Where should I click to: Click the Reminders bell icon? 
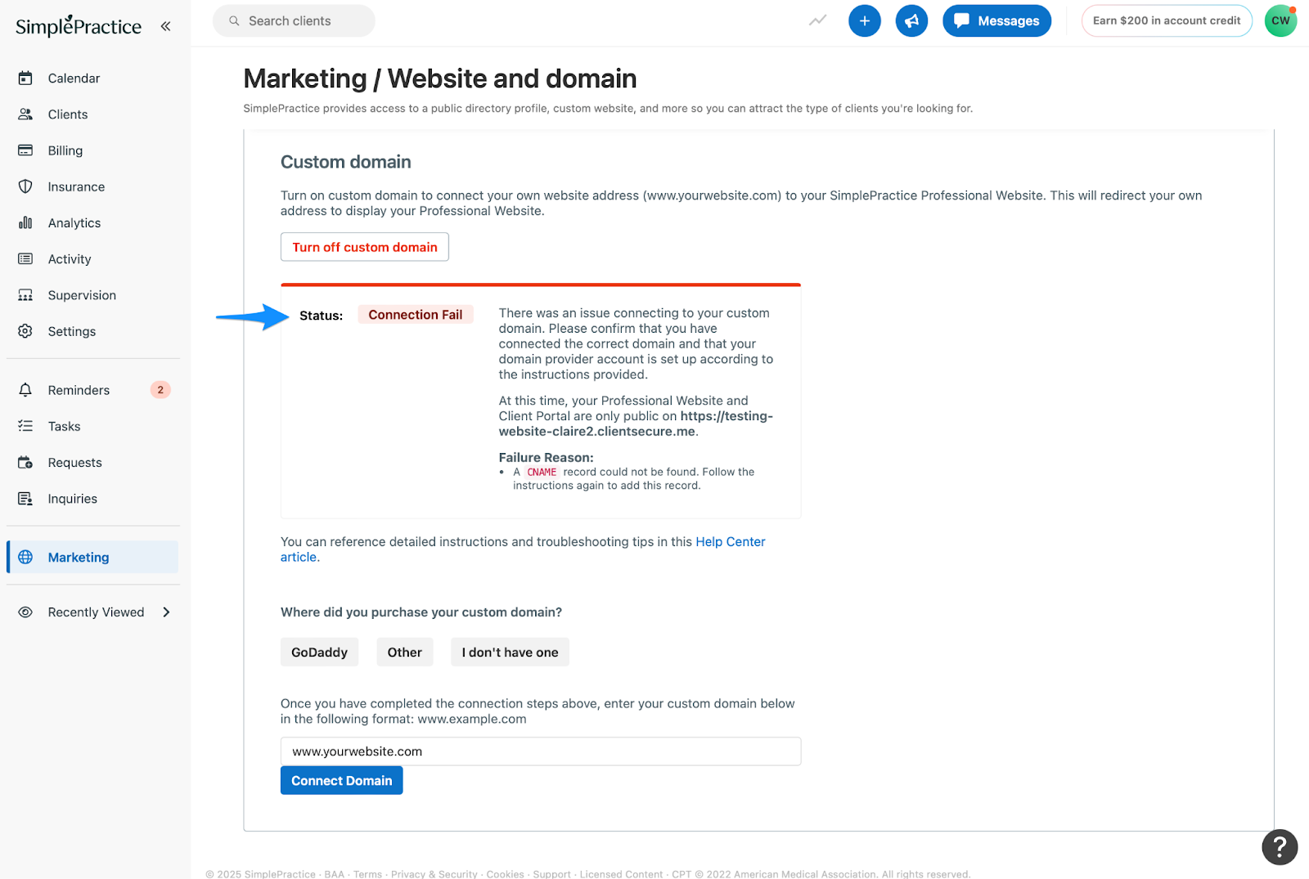coord(25,390)
